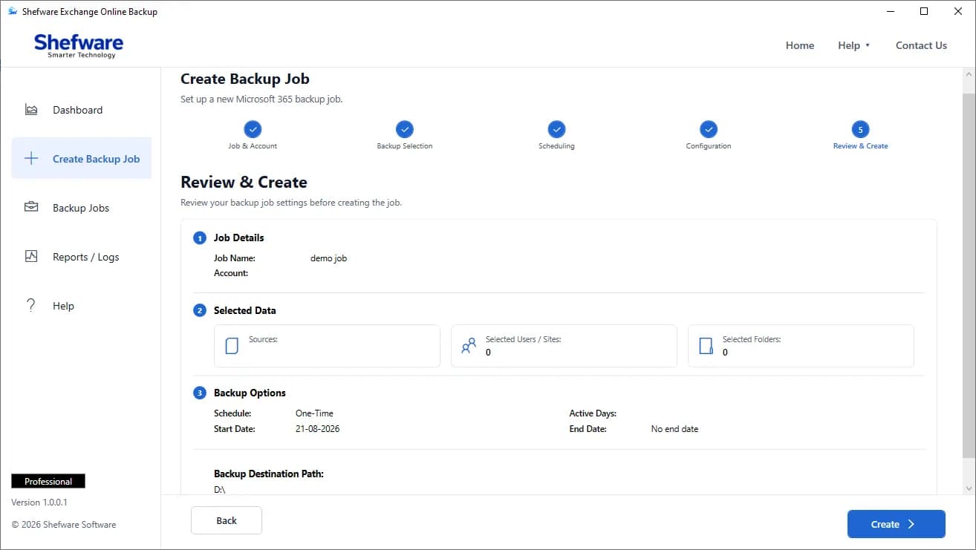Screen dimensions: 976x550
Task: Click the Configuration step checkmark circle
Action: 709,129
